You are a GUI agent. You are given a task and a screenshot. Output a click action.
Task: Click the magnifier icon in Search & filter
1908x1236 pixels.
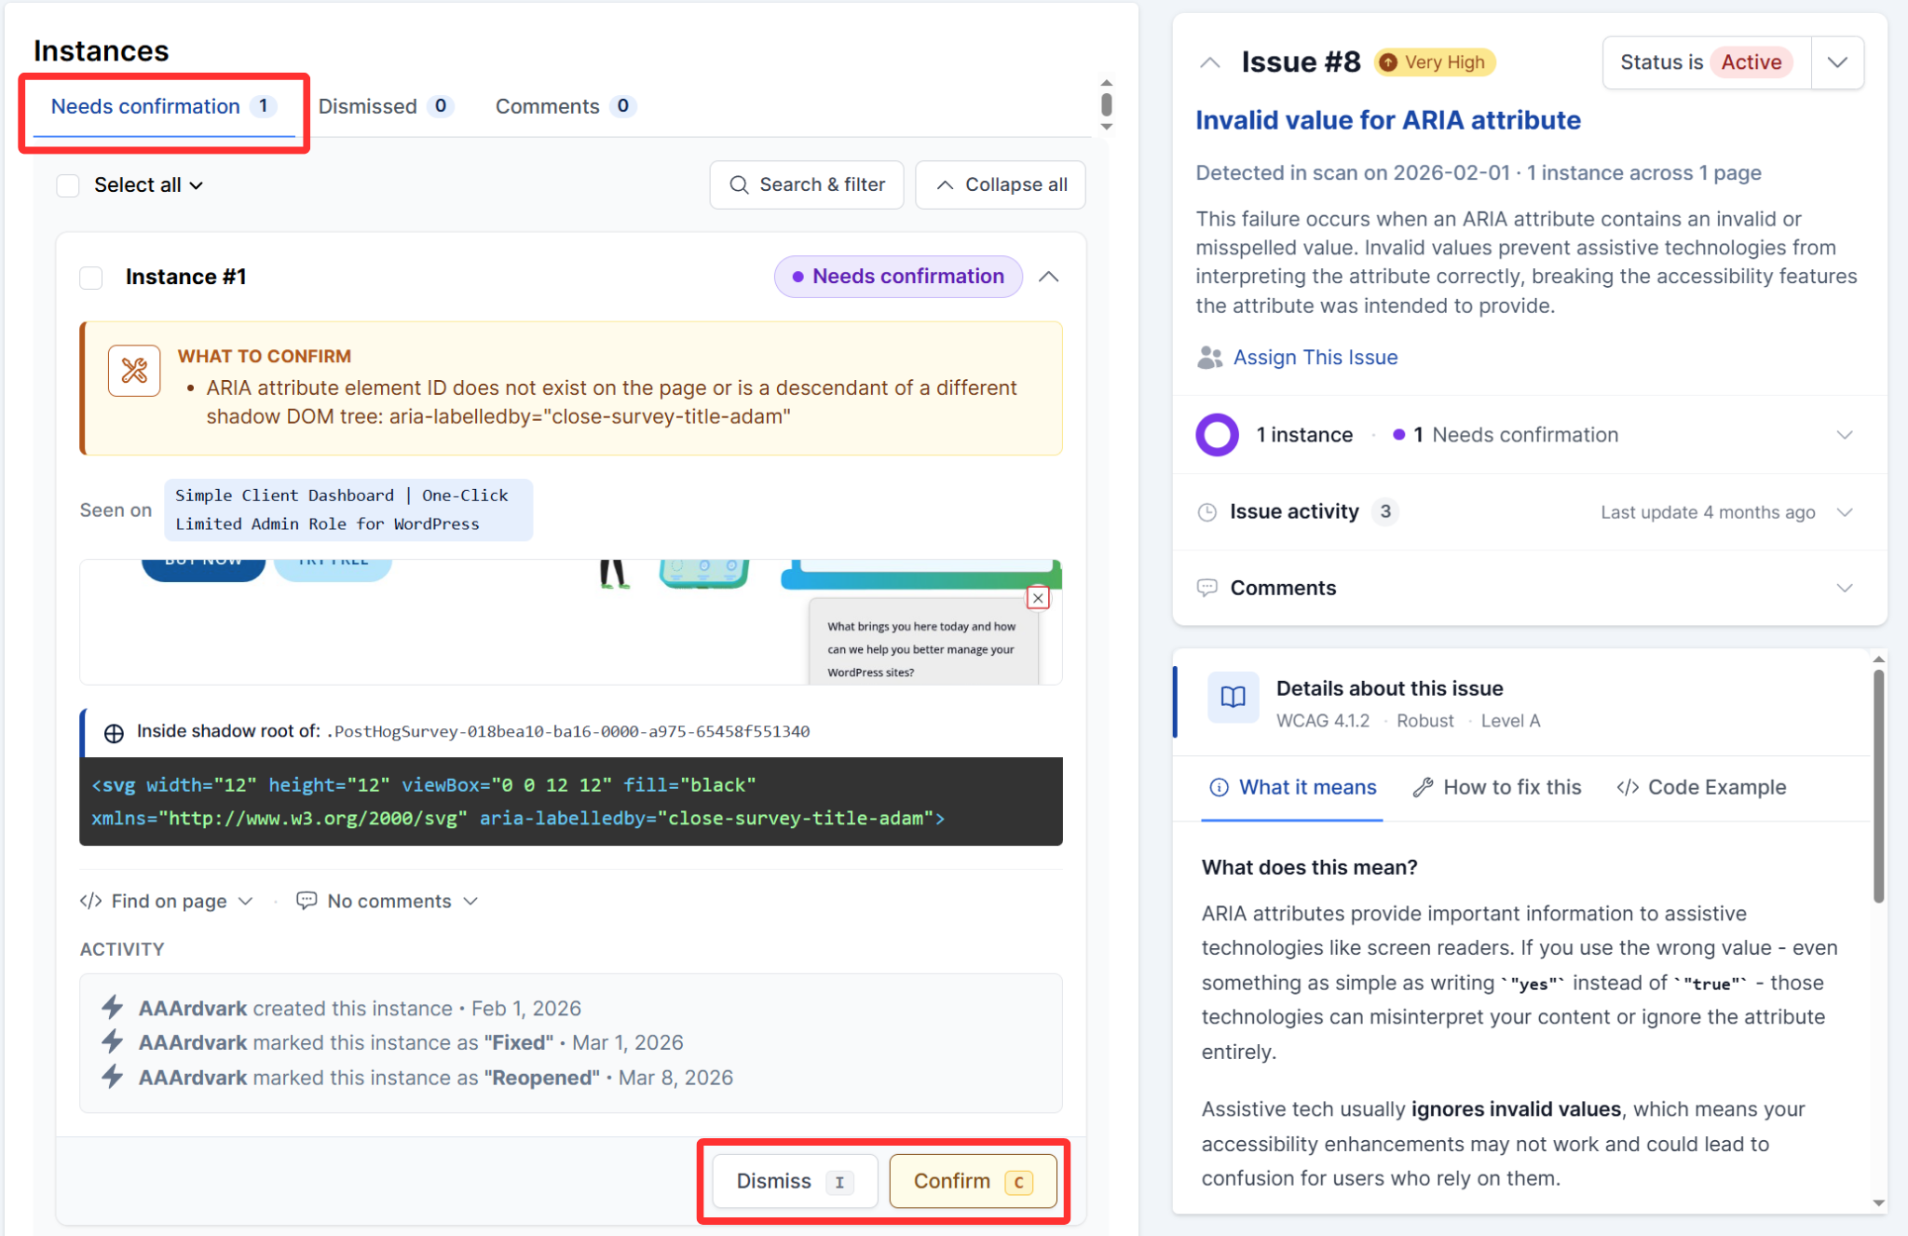pos(739,184)
